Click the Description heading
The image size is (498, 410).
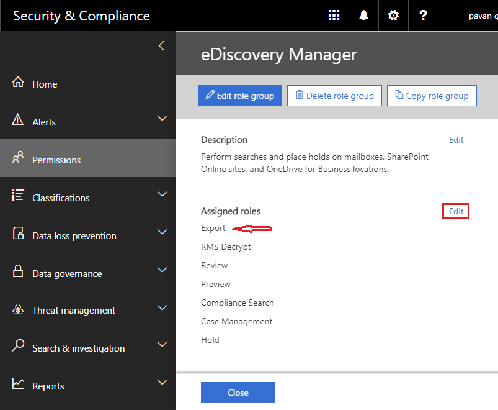click(x=224, y=140)
